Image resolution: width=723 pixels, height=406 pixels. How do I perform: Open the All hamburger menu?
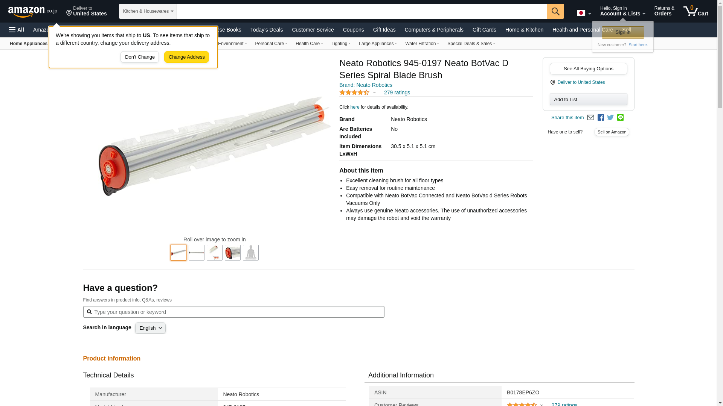17,30
